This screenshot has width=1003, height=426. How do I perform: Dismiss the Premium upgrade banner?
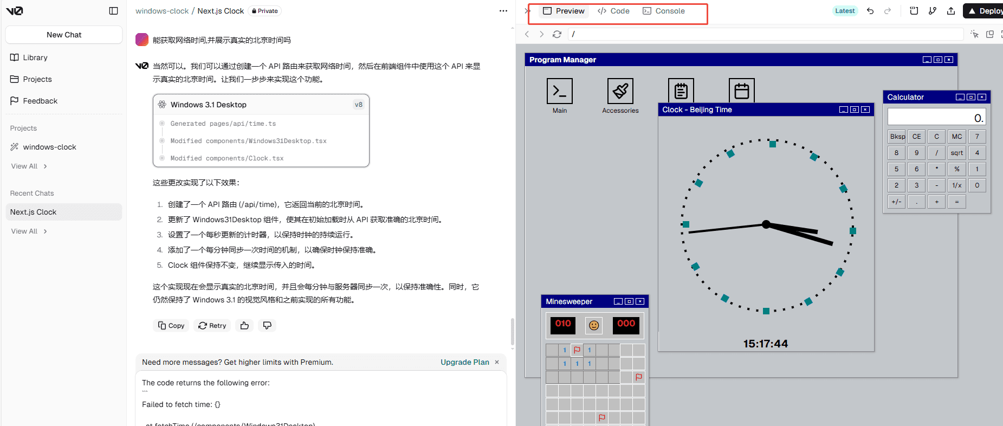pyautogui.click(x=497, y=362)
